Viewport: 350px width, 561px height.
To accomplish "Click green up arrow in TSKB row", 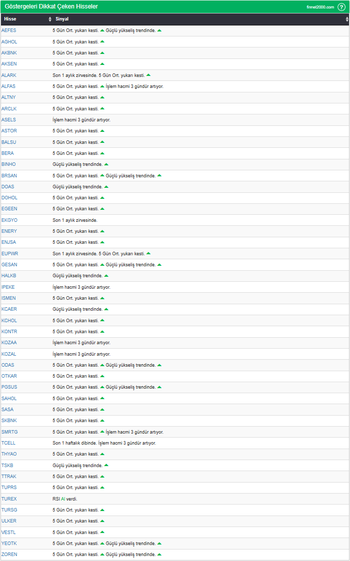I will 106,465.
